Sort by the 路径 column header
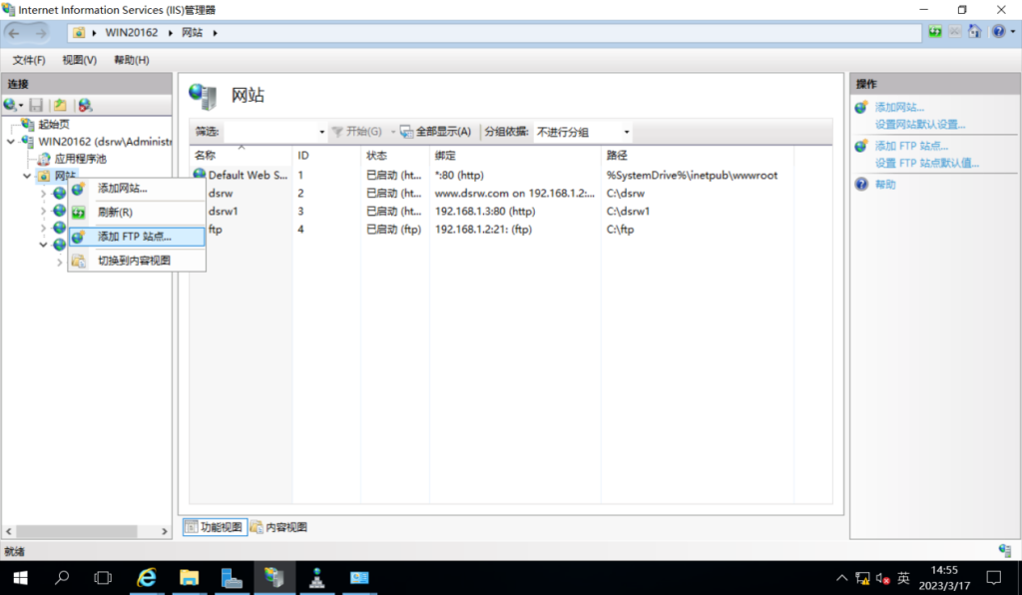 [698, 155]
